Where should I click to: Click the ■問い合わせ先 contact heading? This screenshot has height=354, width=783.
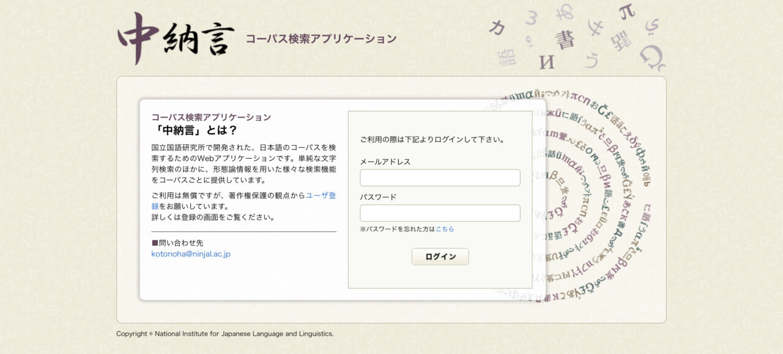coord(177,243)
